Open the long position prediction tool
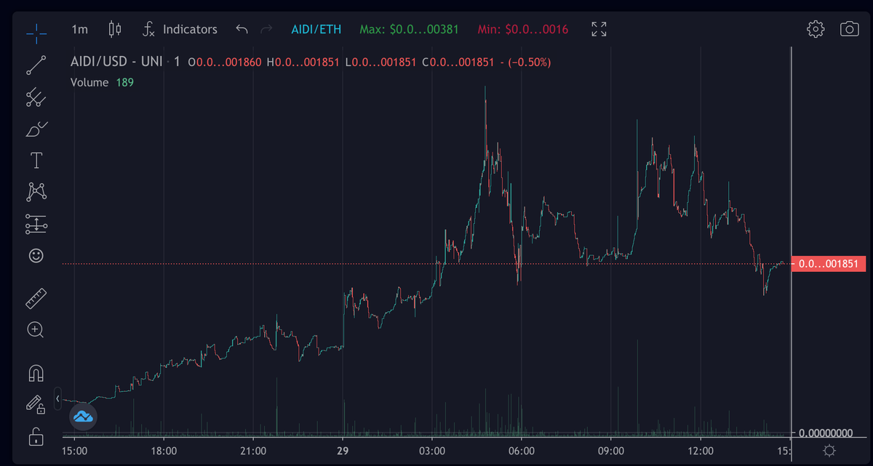Viewport: 873px width, 466px height. (x=36, y=224)
